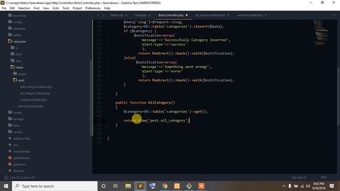Viewport: 340px width, 191px height.
Task: Click the taskbar search box
Action: click(x=55, y=186)
